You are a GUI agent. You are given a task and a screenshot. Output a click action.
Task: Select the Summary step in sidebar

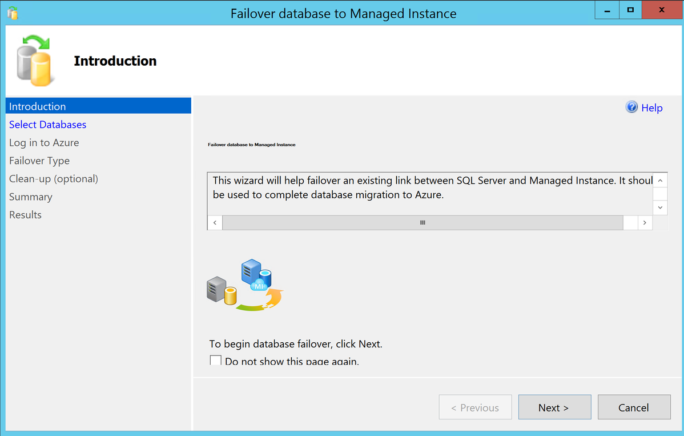pos(30,197)
